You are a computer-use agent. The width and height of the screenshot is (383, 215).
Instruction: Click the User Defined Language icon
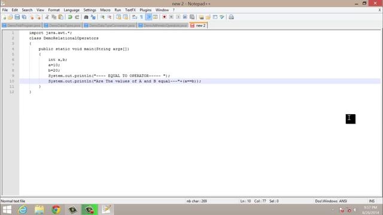155,17
